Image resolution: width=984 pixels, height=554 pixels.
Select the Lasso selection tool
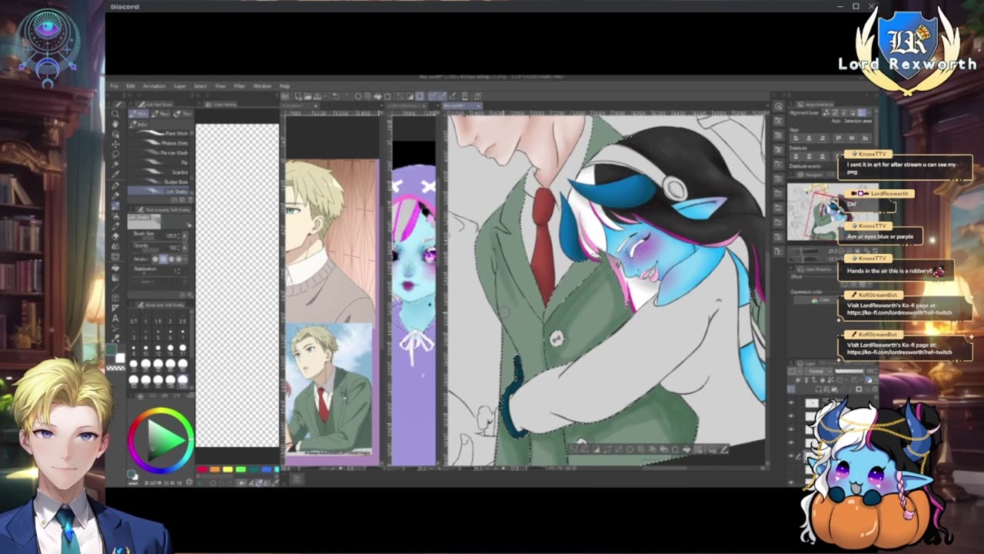pos(115,154)
